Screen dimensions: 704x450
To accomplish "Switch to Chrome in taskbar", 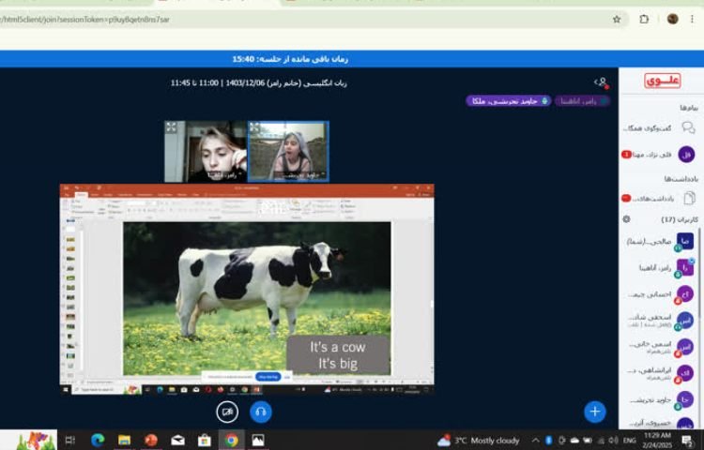I will point(231,441).
